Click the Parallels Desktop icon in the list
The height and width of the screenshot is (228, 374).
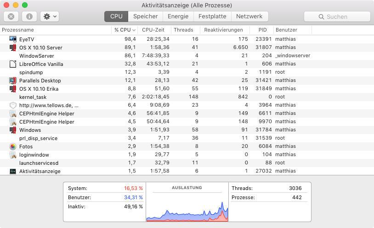pyautogui.click(x=13, y=81)
